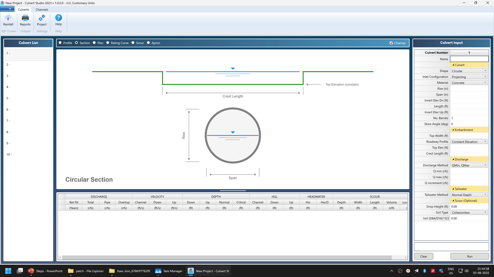Select the Rating Curve radio button
Image resolution: width=494 pixels, height=277 pixels.
(x=108, y=43)
